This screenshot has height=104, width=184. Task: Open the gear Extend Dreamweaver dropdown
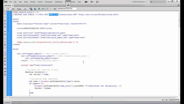(92, 2)
